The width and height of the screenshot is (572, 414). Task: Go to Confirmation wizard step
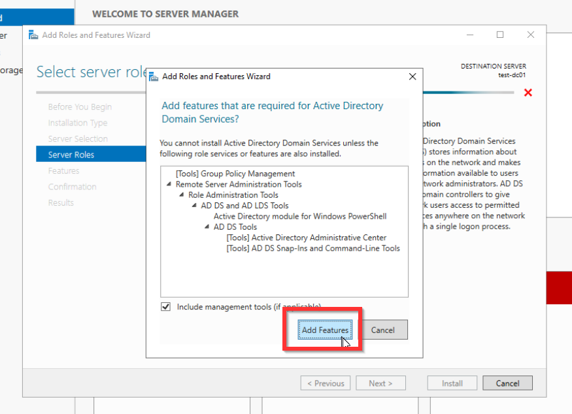tap(72, 187)
